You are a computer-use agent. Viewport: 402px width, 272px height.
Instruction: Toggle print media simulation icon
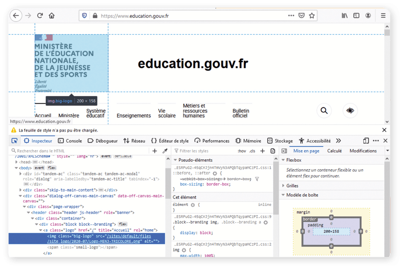pos(273,151)
